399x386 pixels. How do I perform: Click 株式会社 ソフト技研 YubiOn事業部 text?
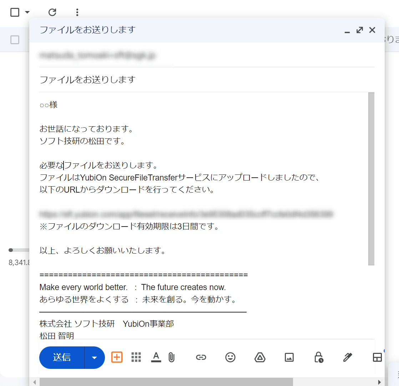click(x=107, y=324)
